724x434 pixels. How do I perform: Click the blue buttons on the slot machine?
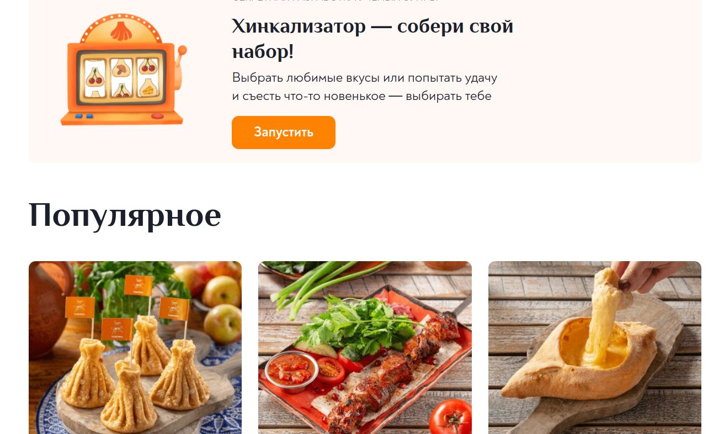(x=84, y=117)
